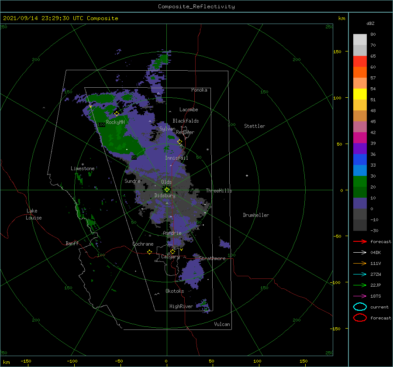This screenshot has width=393, height=367.
Task: Select the red 65 dBZ color swatch
Action: click(360, 61)
